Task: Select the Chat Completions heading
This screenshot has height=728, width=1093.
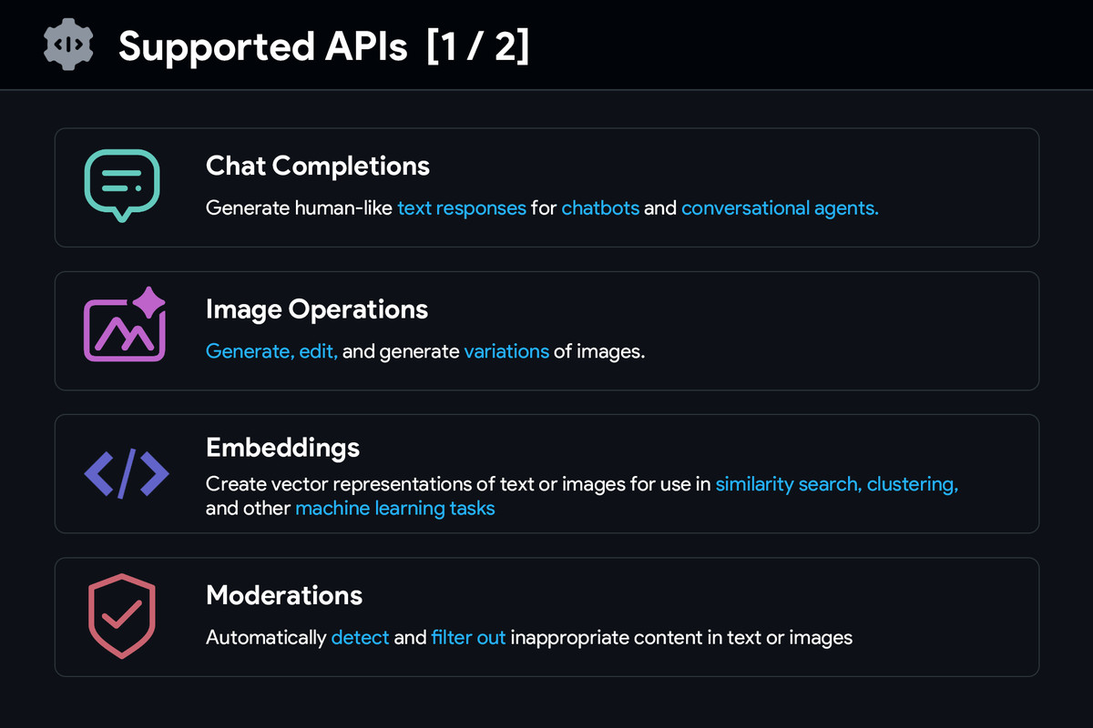Action: (x=318, y=166)
